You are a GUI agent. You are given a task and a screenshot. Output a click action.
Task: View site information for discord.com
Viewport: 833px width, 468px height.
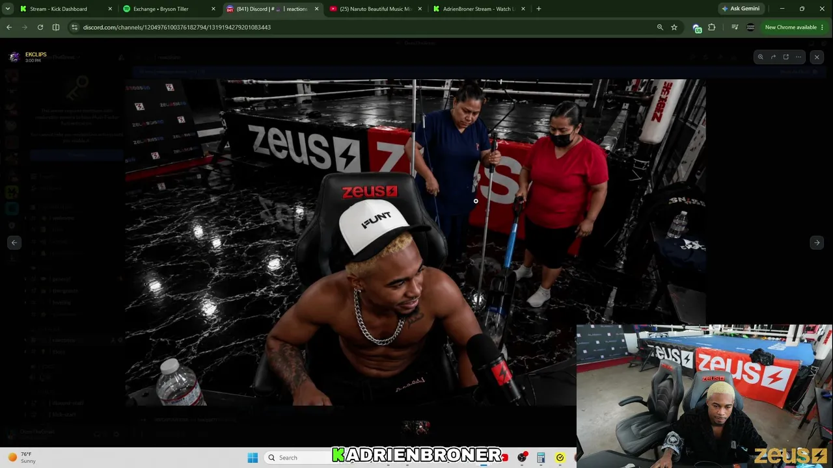(x=75, y=27)
